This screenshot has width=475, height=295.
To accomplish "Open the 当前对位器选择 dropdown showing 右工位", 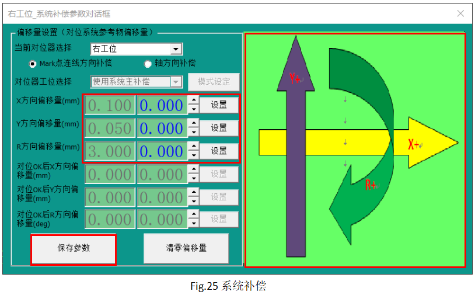I will click(176, 49).
